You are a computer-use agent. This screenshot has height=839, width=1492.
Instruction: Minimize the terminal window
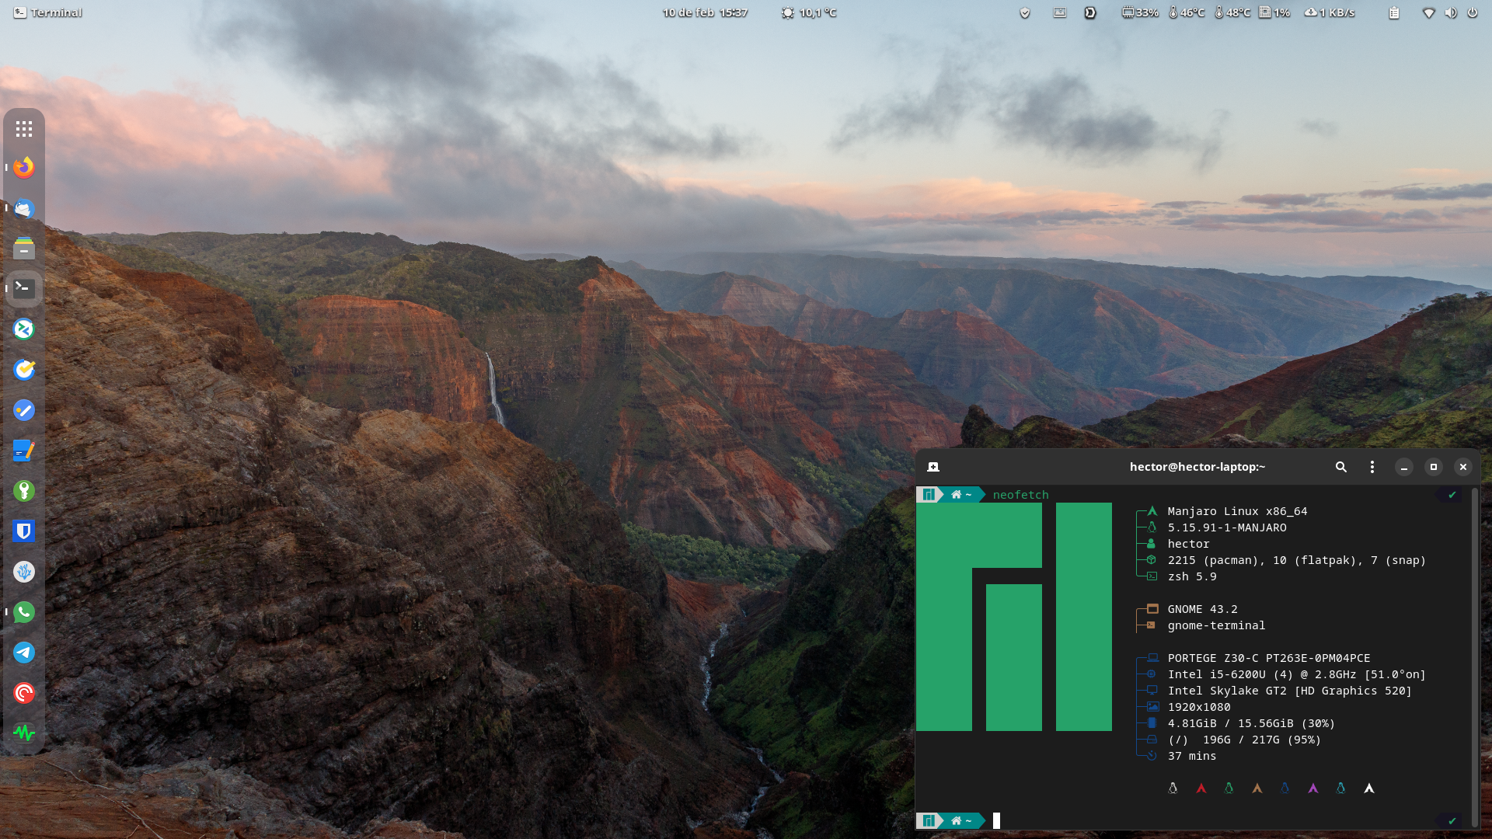click(x=1403, y=467)
